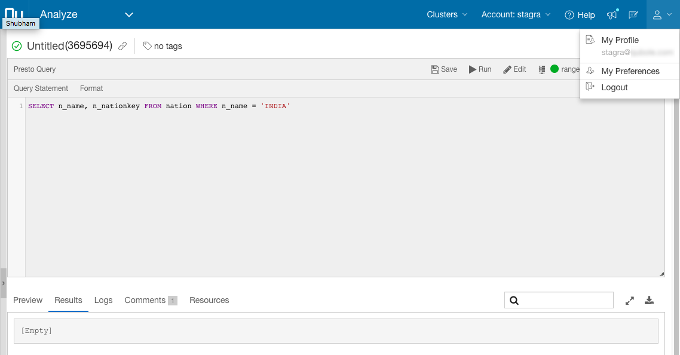Download the query results
This screenshot has height=355, width=680.
pos(649,300)
